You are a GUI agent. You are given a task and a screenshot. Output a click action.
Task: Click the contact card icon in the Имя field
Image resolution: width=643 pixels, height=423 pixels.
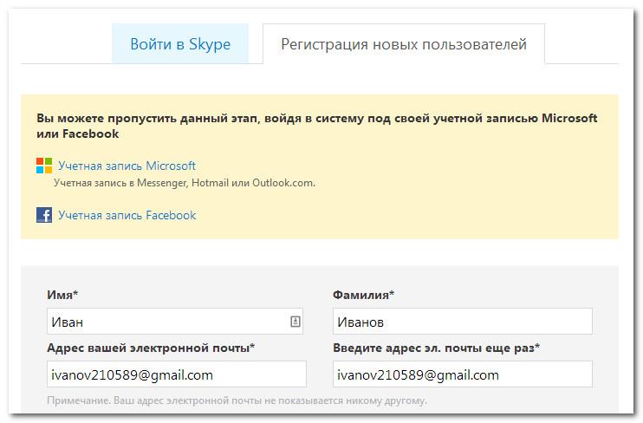[295, 322]
